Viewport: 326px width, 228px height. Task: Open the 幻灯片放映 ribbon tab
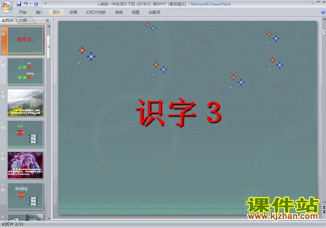[x=96, y=12]
